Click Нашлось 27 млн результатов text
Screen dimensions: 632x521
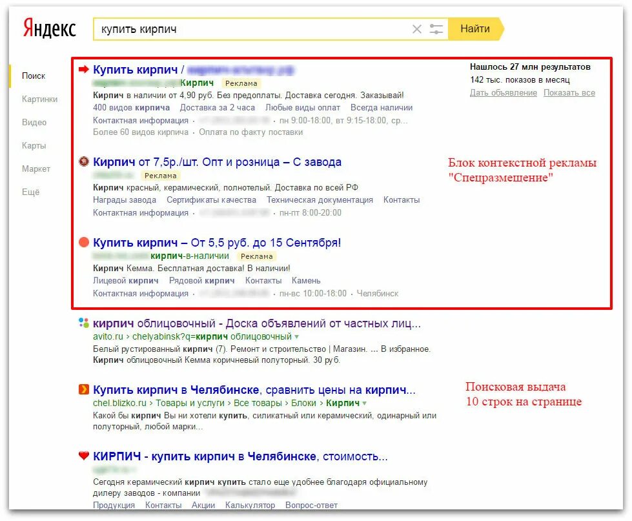point(530,67)
